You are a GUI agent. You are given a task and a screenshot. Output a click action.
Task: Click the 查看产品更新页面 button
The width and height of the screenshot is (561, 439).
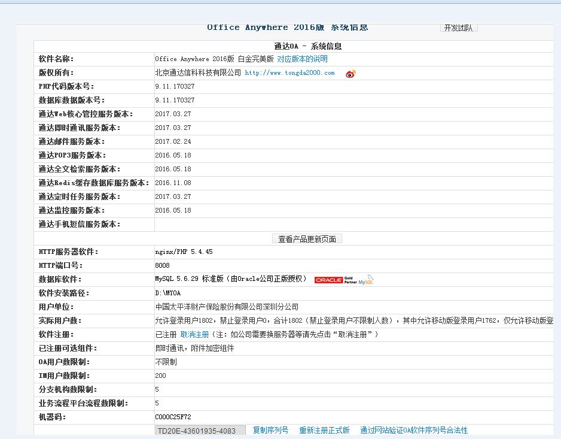(x=307, y=239)
